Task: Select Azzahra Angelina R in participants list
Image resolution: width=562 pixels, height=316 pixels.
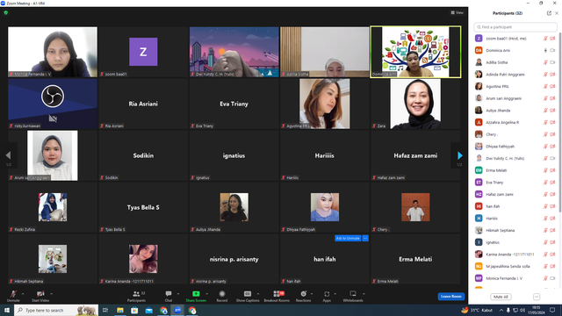Action: pyautogui.click(x=515, y=123)
